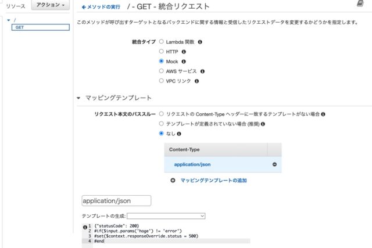The height and width of the screenshot is (248, 372).
Task: Go back via メソッドの実行 link
Action: click(x=101, y=7)
